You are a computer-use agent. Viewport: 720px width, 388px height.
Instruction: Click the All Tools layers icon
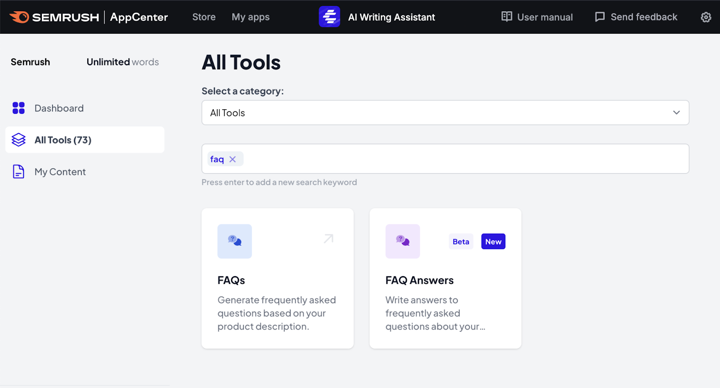(x=18, y=140)
